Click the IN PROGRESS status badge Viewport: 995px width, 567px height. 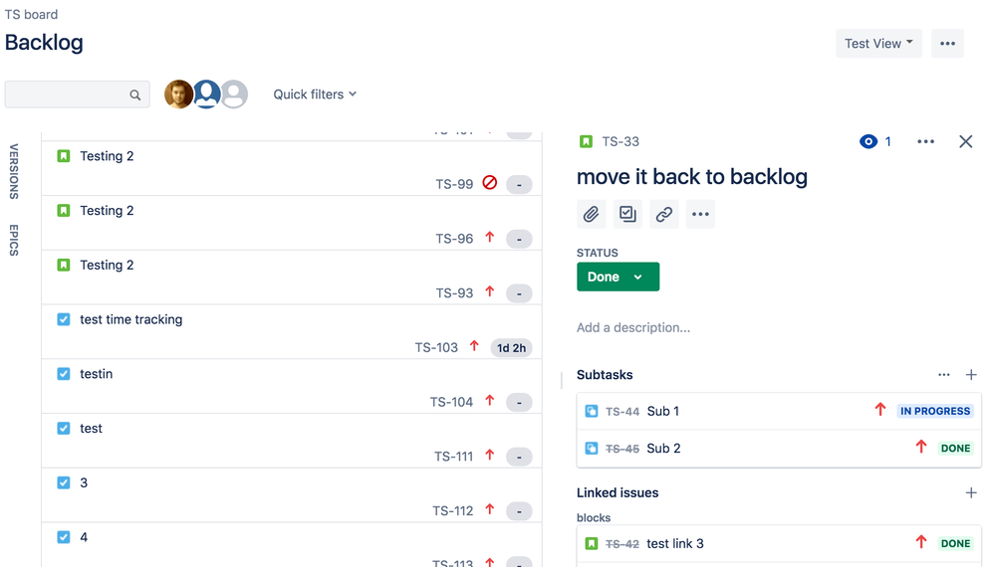[x=934, y=411]
